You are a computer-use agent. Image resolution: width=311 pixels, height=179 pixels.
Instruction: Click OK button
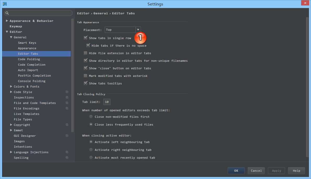click(x=236, y=171)
